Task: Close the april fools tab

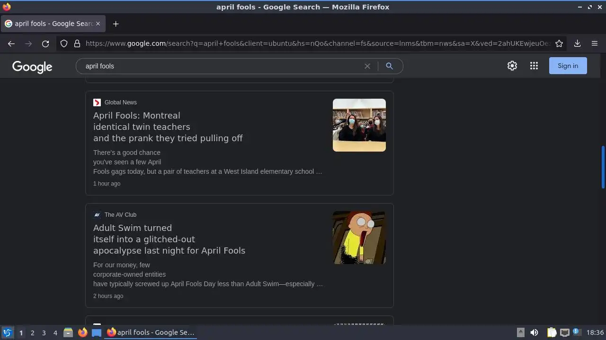Action: 98,24
